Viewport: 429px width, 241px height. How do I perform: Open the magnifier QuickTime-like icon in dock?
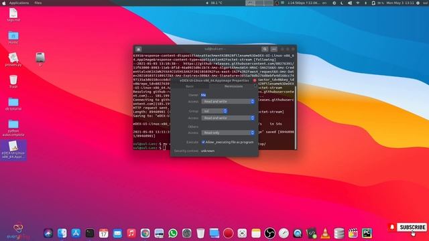click(x=298, y=233)
